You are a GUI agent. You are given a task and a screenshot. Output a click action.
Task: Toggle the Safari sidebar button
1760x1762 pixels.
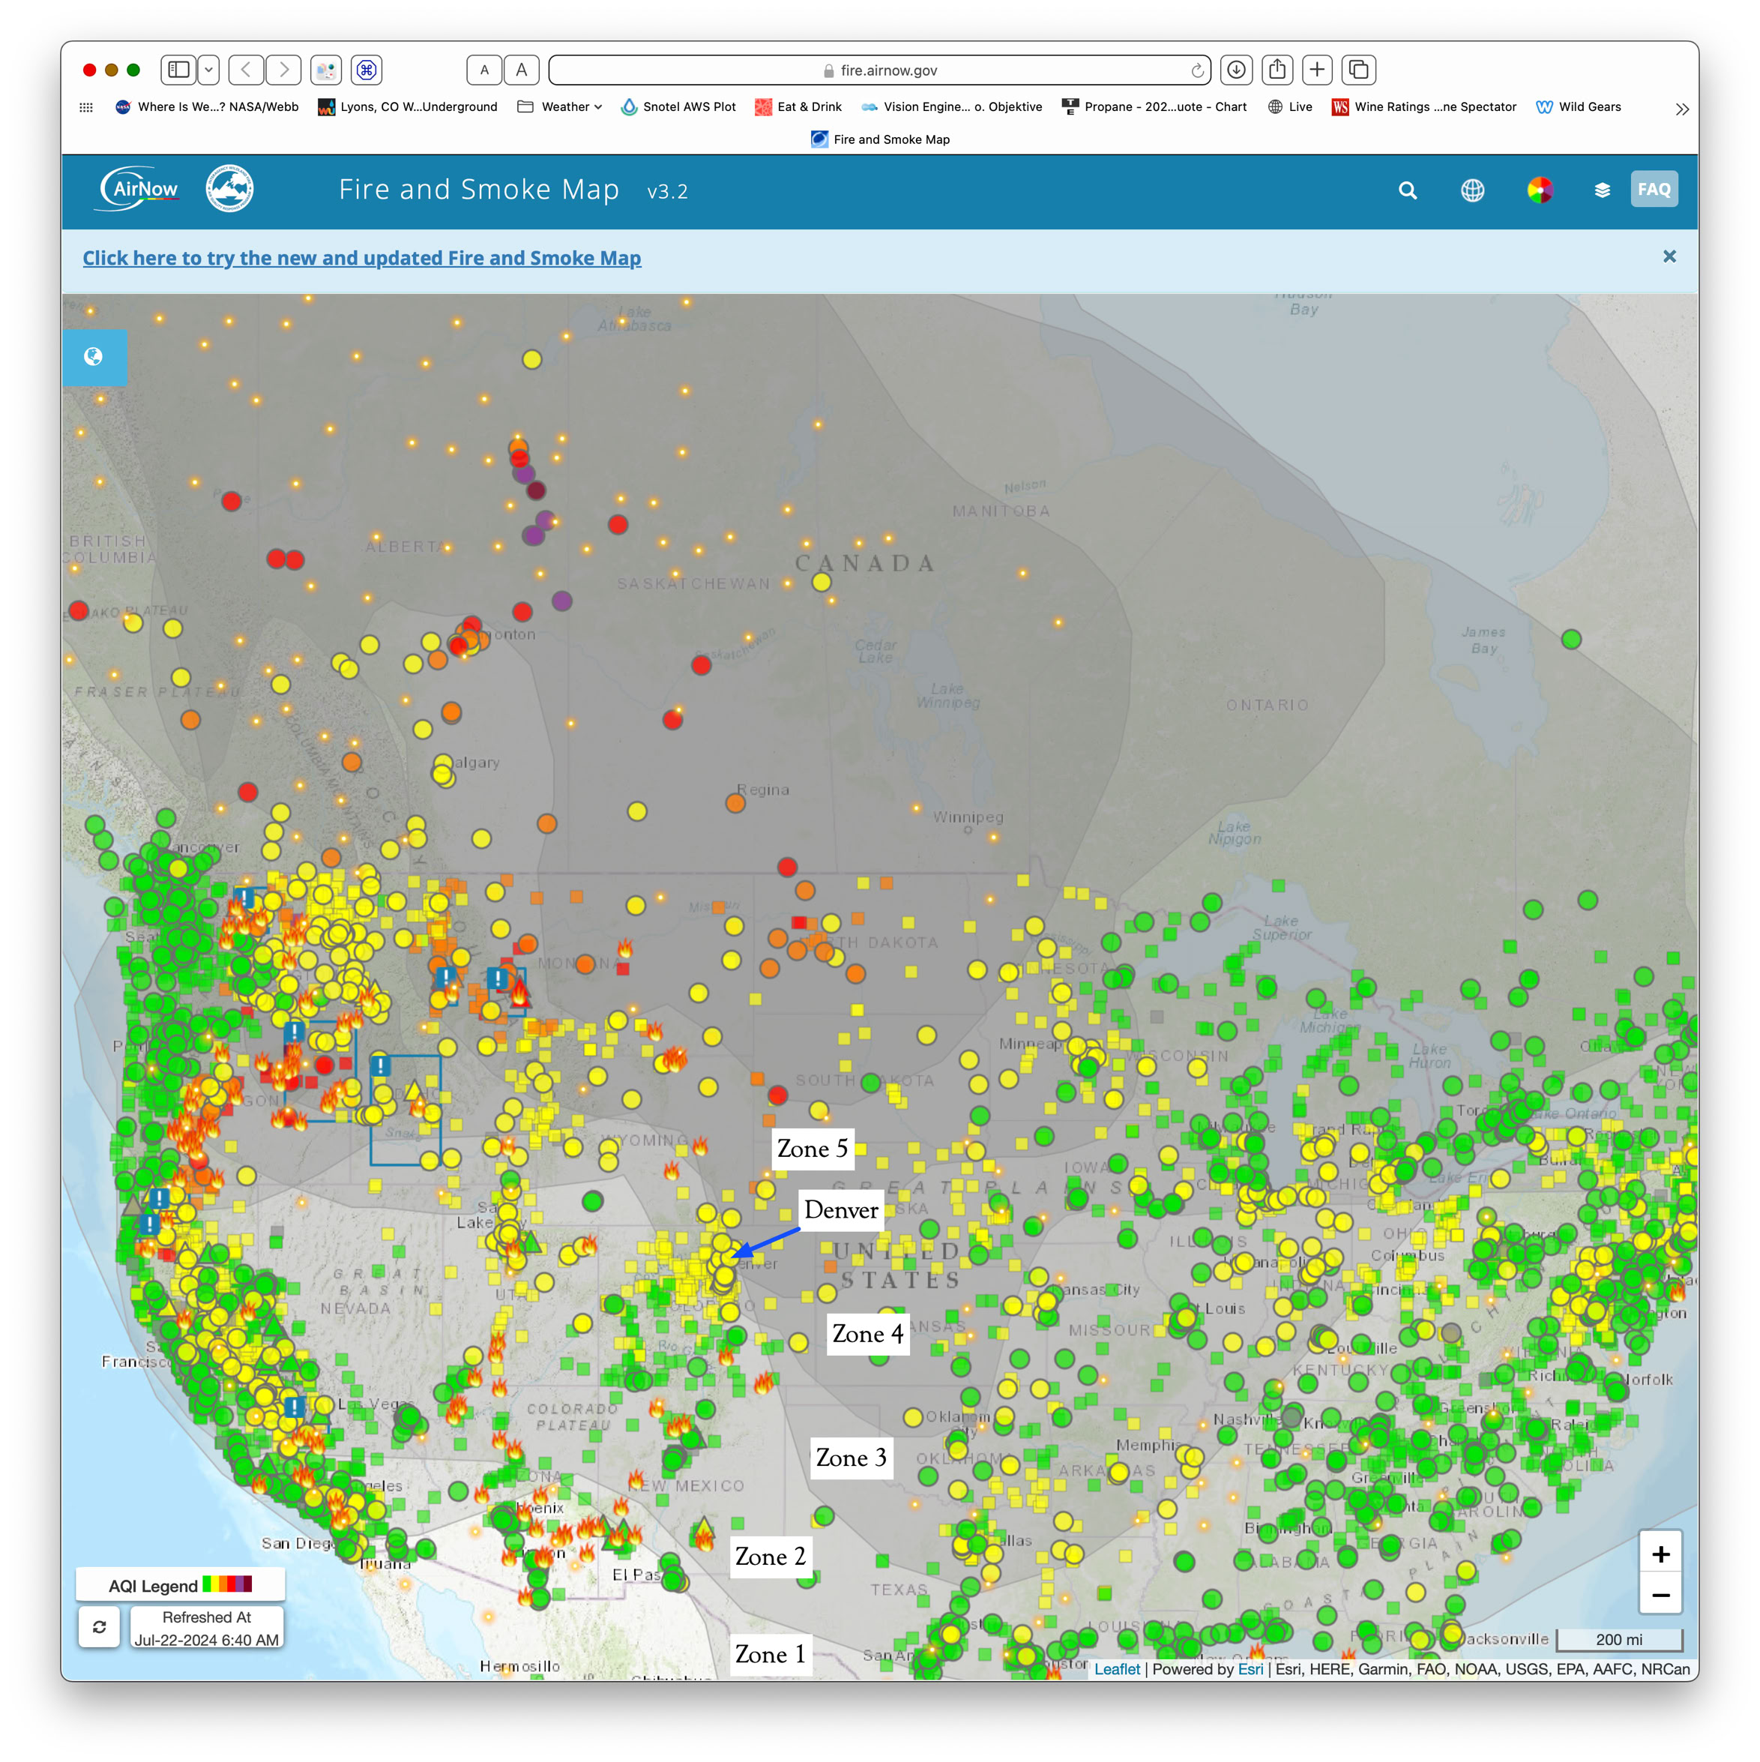(178, 70)
